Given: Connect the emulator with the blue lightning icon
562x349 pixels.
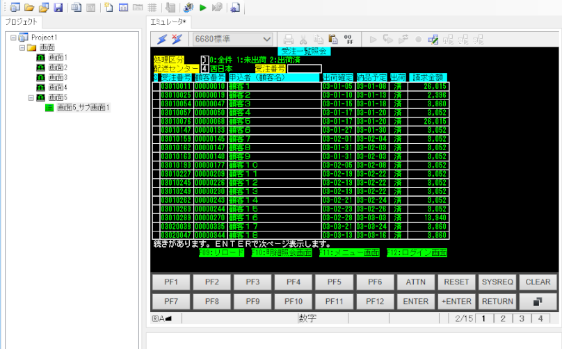Looking at the screenshot, I should tap(162, 39).
